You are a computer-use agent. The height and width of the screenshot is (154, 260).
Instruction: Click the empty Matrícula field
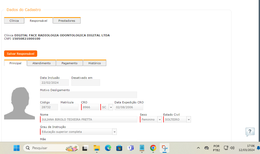coord(70,107)
